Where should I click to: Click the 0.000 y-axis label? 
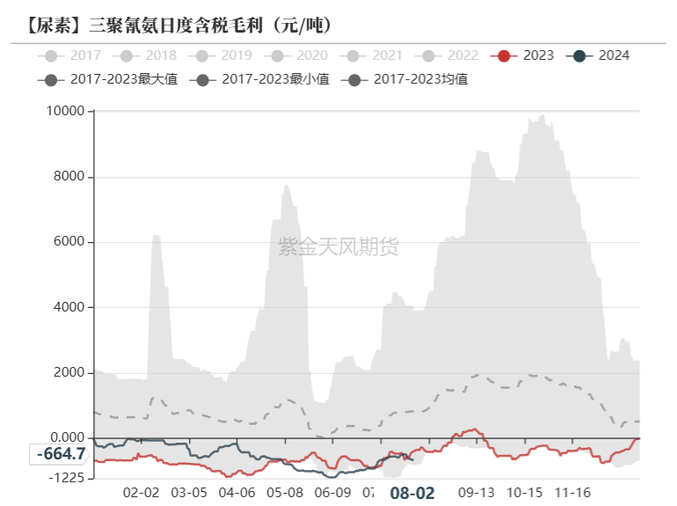pyautogui.click(x=68, y=437)
